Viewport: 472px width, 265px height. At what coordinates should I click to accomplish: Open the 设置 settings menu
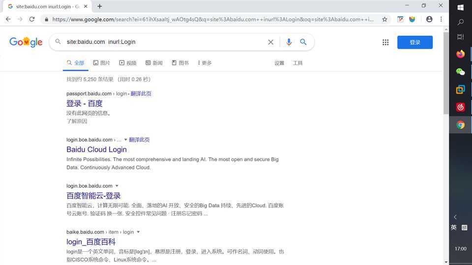coord(279,63)
